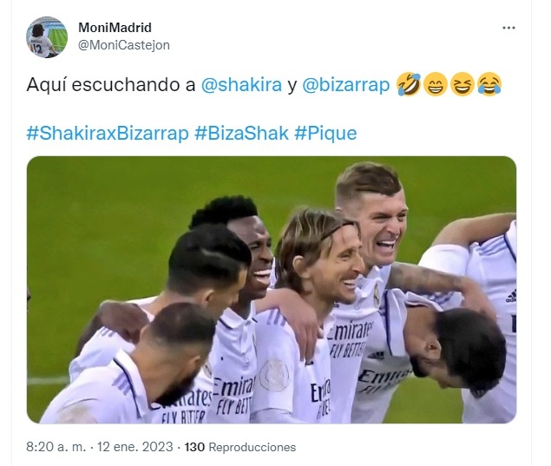
Task: Open the MoniMadrid display name profile
Action: click(115, 28)
